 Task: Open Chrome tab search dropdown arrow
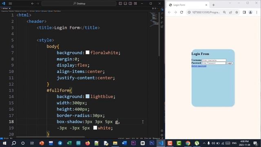(x=230, y=3)
